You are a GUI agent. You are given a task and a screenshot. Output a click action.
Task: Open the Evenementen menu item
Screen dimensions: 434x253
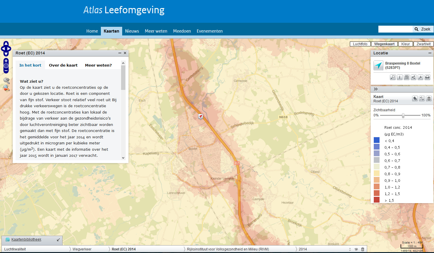click(x=210, y=31)
